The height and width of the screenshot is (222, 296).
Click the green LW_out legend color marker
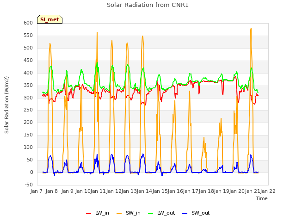click(151, 213)
